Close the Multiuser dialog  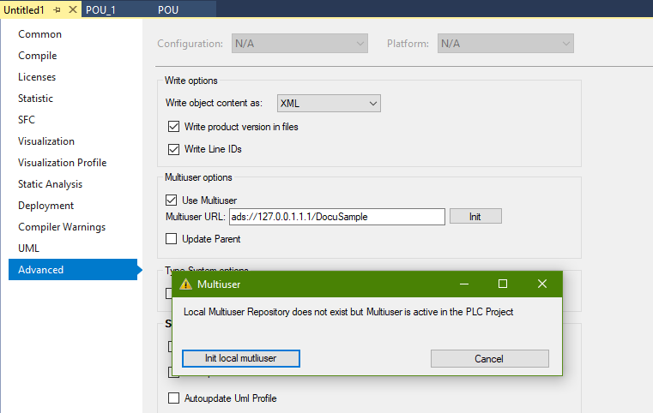(541, 284)
